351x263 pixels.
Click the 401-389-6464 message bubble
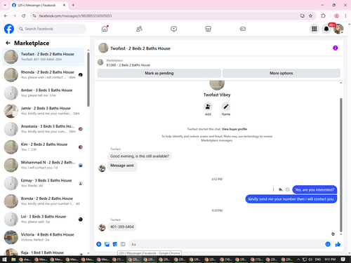click(x=122, y=227)
